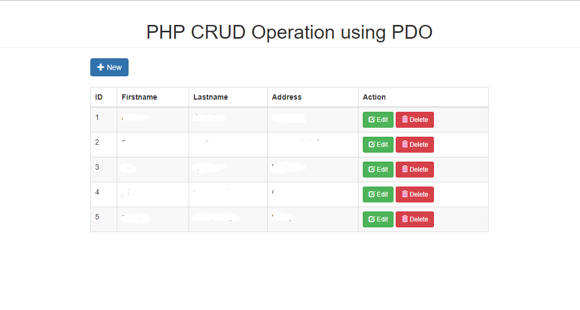Viewport: 580px width, 310px height.
Task: Click the trash bin icon for record 2
Action: [405, 144]
